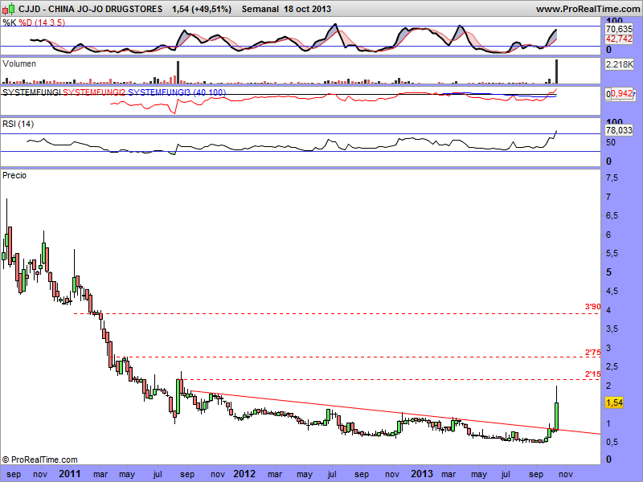The height and width of the screenshot is (482, 643).
Task: Click the Volumen panel label
Action: pos(19,63)
